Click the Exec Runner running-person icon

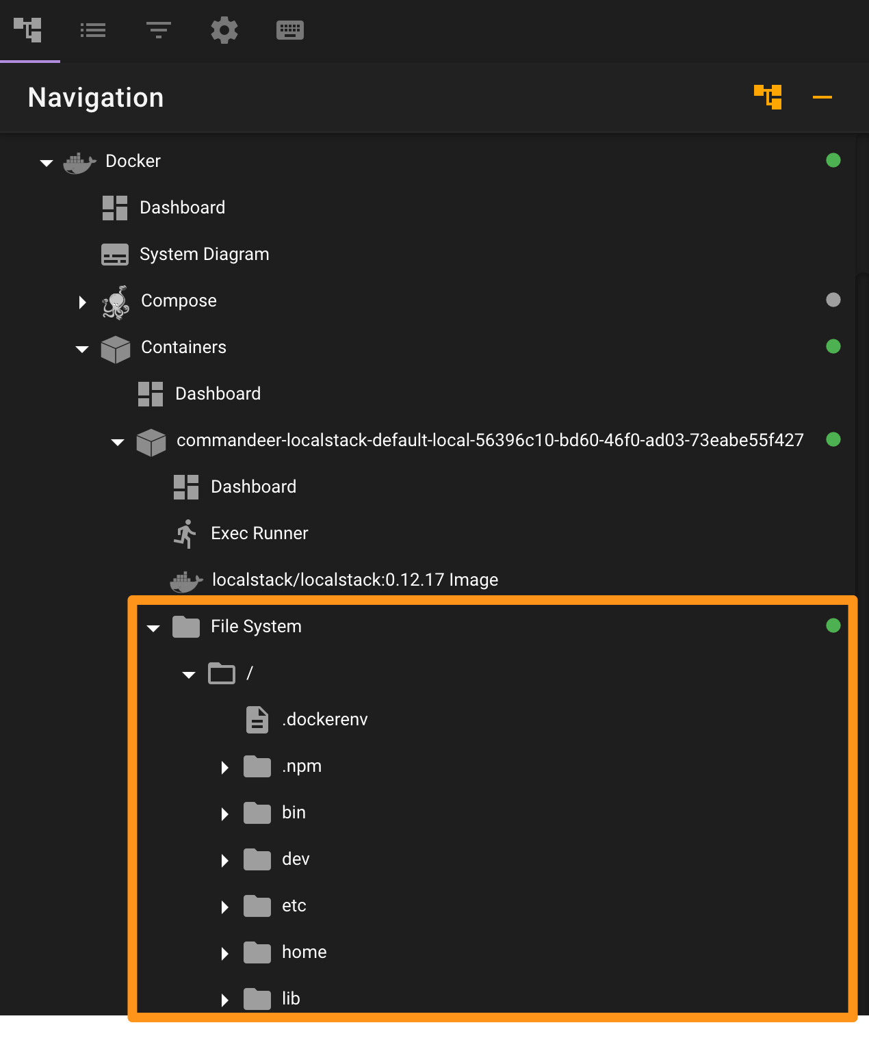pyautogui.click(x=185, y=533)
